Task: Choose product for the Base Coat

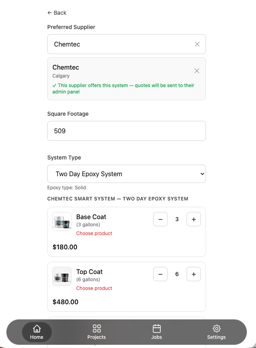Action: pos(94,233)
